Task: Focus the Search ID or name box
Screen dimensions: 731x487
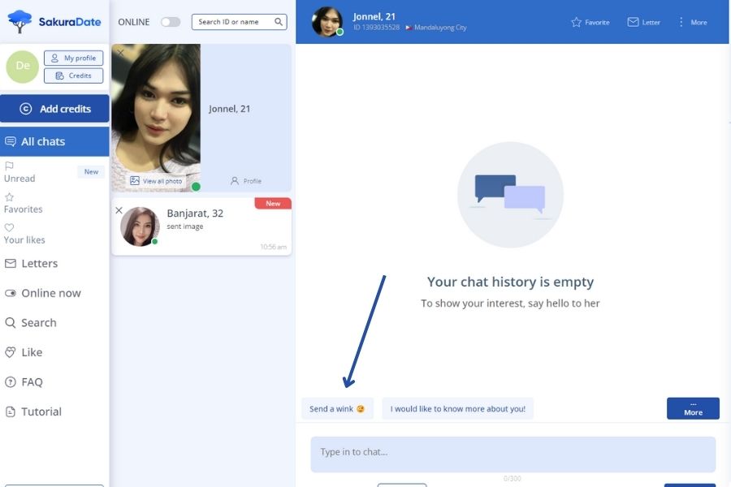Action: tap(234, 22)
